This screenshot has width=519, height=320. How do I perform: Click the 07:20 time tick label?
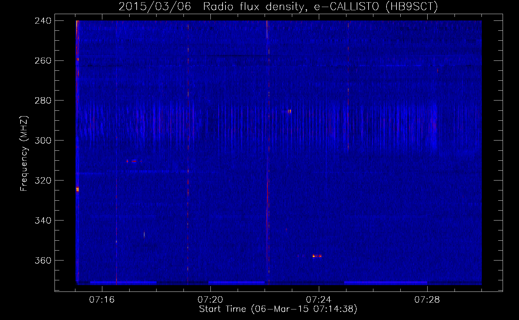pos(210,300)
